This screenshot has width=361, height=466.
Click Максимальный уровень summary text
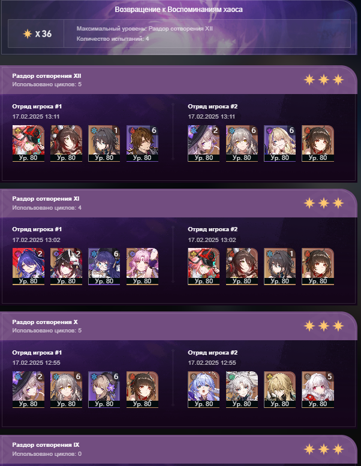coord(145,29)
